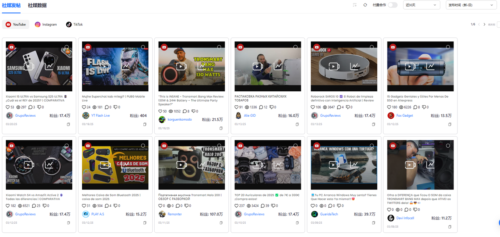
Task: Copy icon on the korguenkomodo card
Action: [221, 128]
